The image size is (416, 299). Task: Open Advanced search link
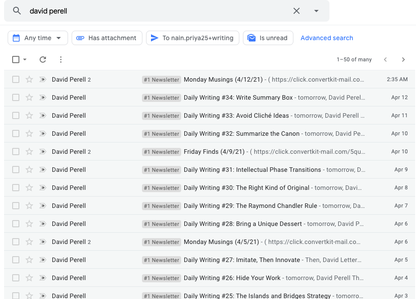click(327, 38)
